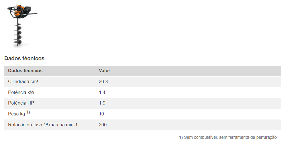Screen dimensions: 285x145
Task: Click the earth auger product image
Action: pyautogui.click(x=20, y=25)
